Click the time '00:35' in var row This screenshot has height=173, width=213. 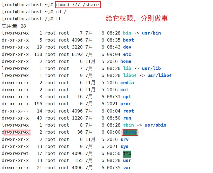[x=114, y=168]
